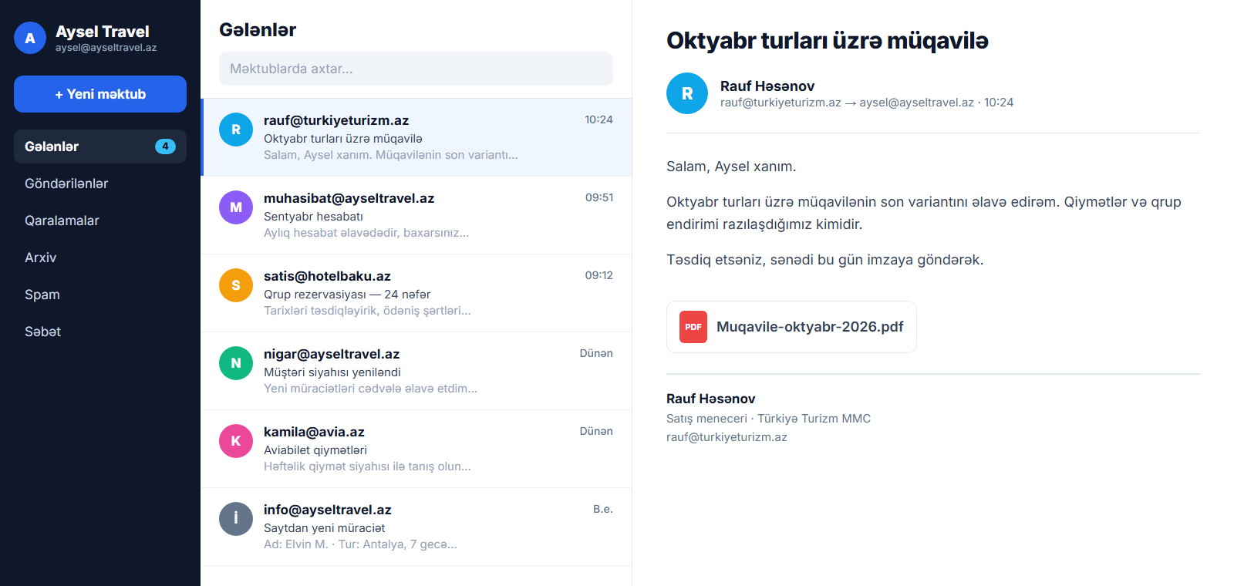The height and width of the screenshot is (586, 1234).
Task: Click the Məktublarda axtar search field
Action: click(416, 69)
